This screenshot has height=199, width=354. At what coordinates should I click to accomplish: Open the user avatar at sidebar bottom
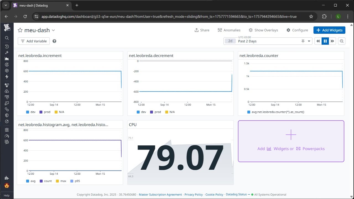pyautogui.click(x=7, y=186)
